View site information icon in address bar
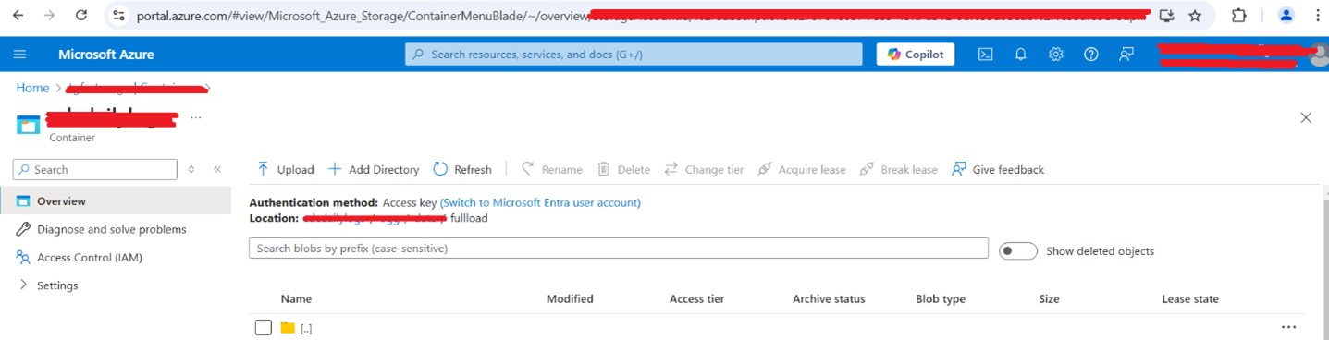The image size is (1329, 340). tap(117, 16)
